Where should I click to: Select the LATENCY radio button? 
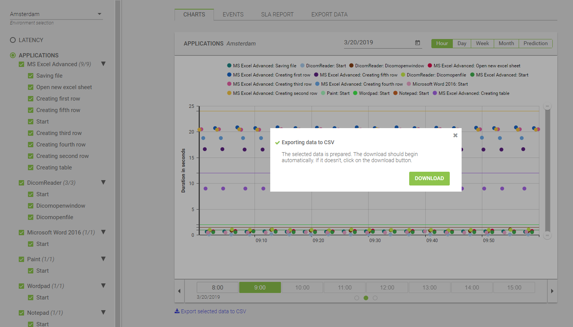[13, 40]
